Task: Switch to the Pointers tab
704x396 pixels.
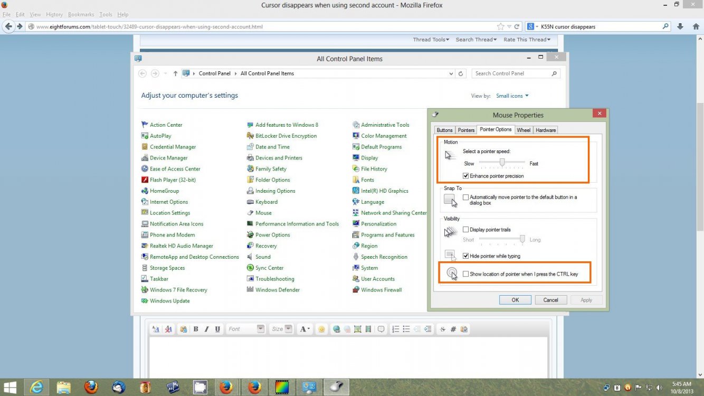Action: 466,130
